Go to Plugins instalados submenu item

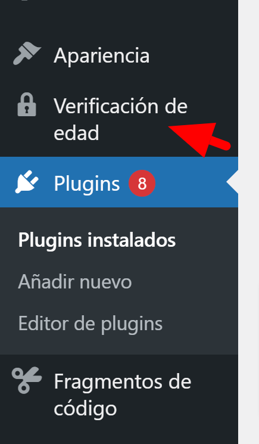tap(97, 240)
